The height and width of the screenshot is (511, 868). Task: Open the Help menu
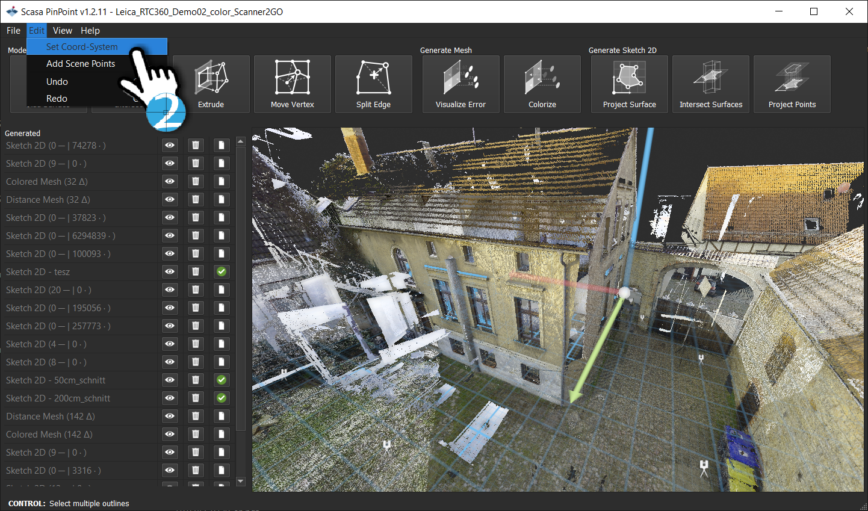point(90,31)
